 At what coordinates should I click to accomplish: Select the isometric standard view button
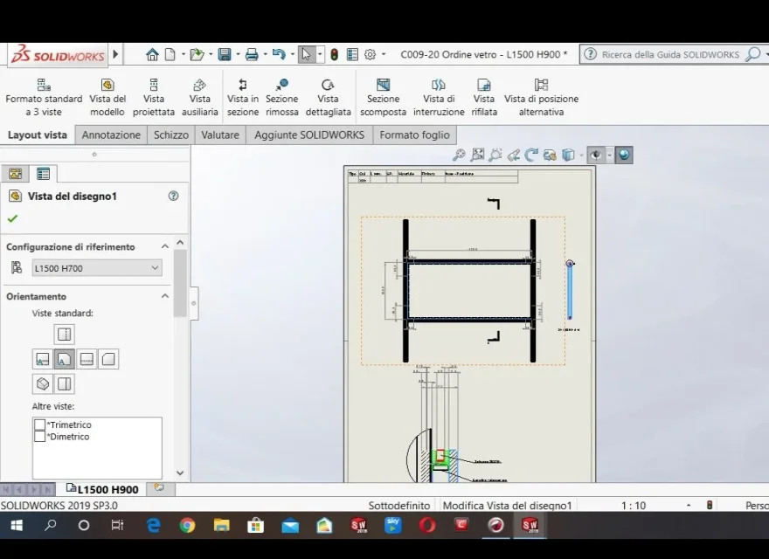[x=43, y=383]
